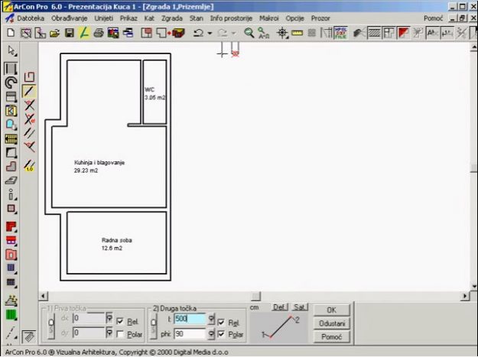Click the Save (floppy disk) icon
This screenshot has width=478, height=357.
(x=70, y=33)
